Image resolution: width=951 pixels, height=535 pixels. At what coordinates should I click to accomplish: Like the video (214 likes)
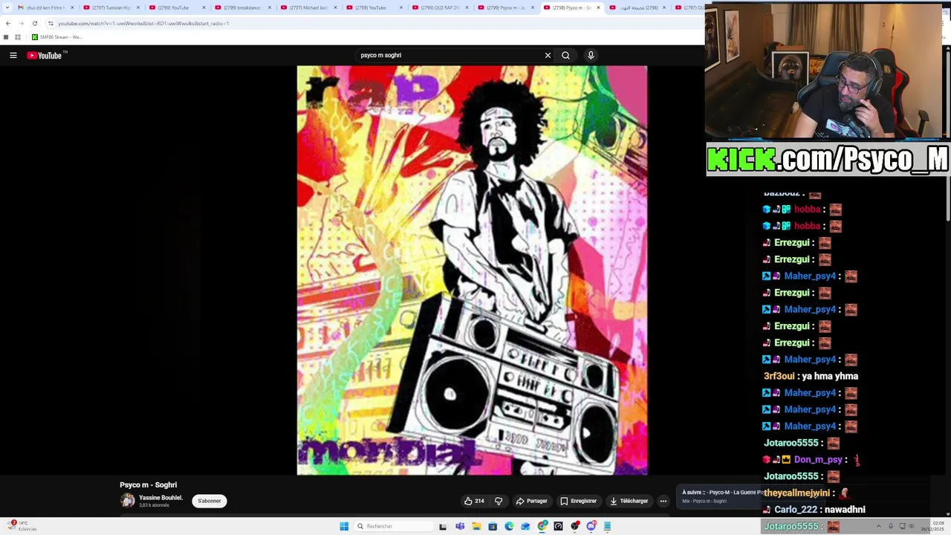coord(474,501)
